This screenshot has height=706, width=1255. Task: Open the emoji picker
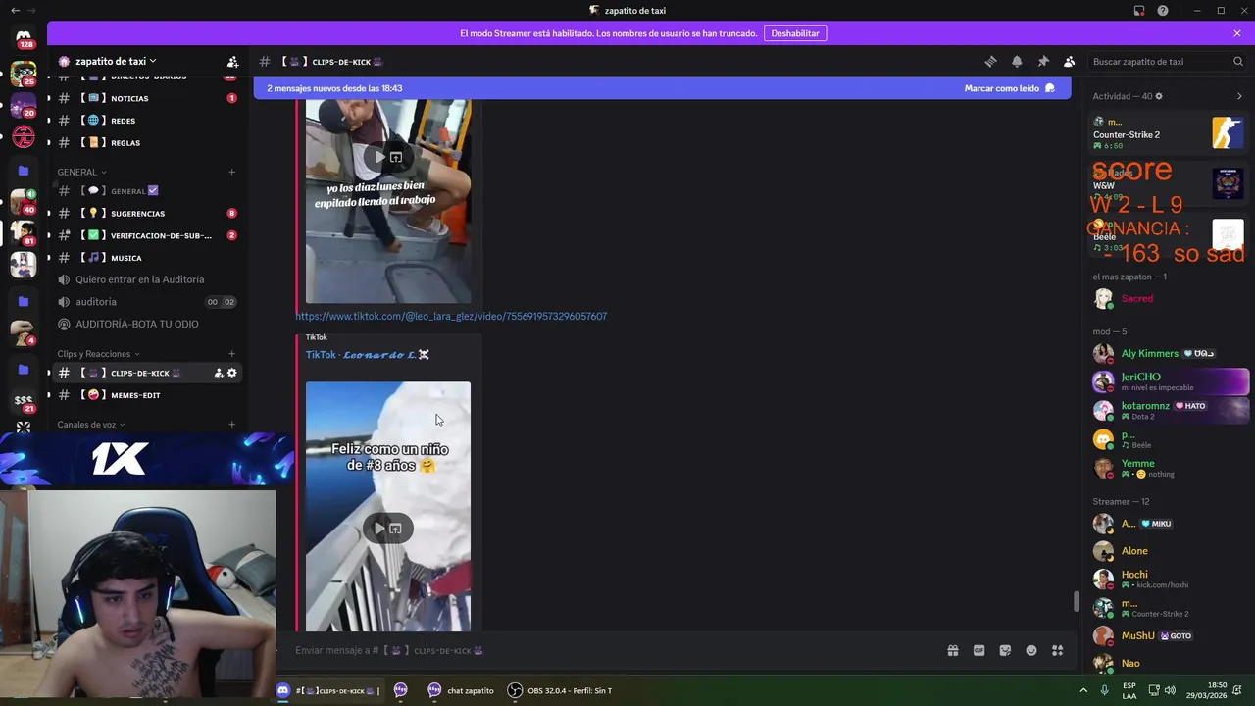click(x=1031, y=650)
